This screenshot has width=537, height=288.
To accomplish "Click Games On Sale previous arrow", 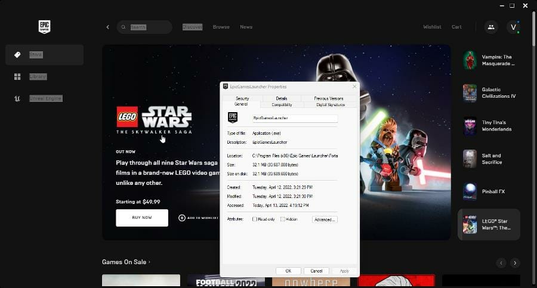I will (501, 263).
